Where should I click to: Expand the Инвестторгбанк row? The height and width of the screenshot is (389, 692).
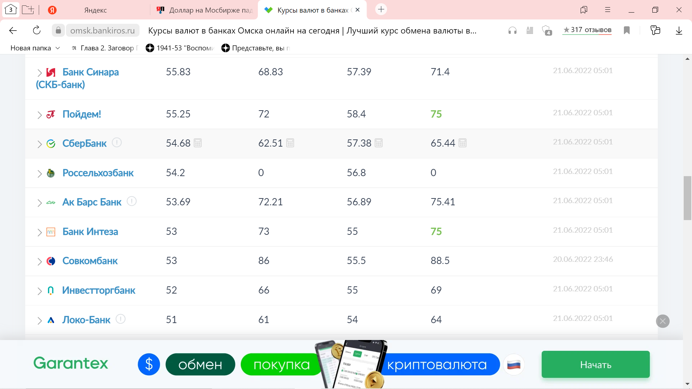point(40,291)
